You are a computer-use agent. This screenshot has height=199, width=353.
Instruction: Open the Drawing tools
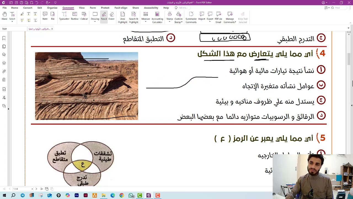point(95,17)
